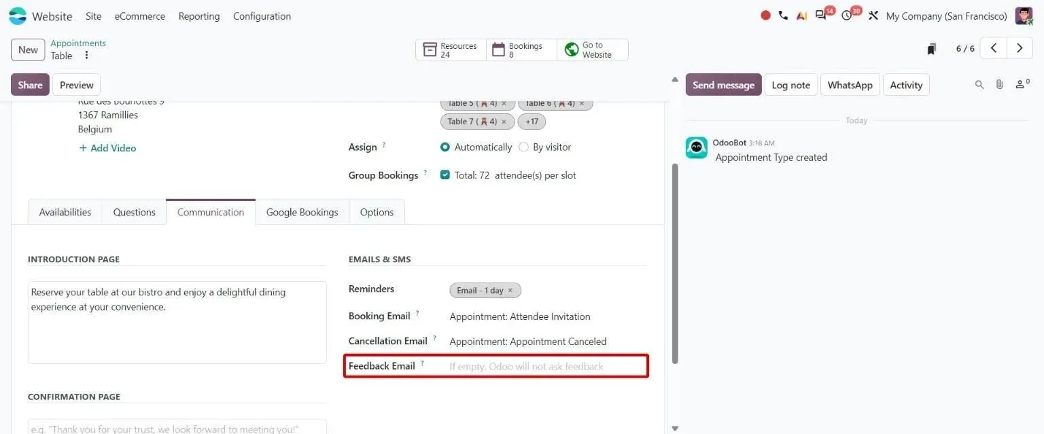This screenshot has height=434, width=1044.
Task: Expand the +17 more resources tag
Action: click(x=532, y=122)
